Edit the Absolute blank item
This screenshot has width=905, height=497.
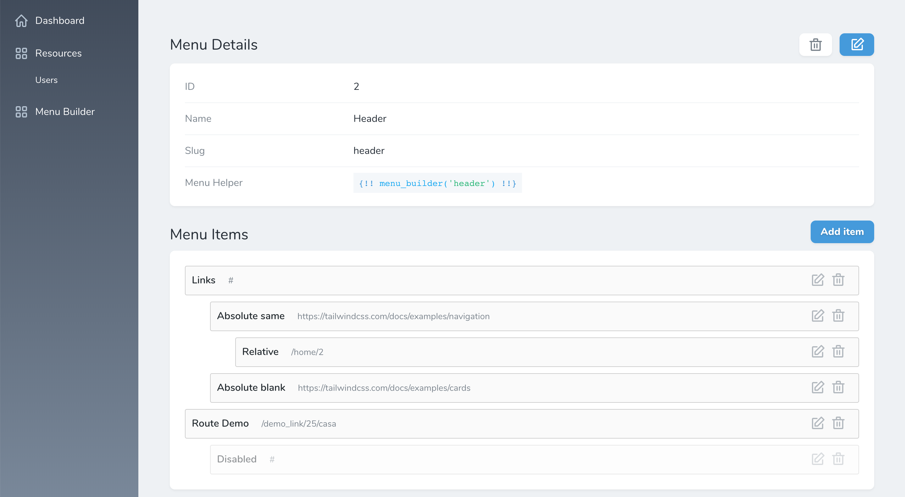[x=818, y=387]
